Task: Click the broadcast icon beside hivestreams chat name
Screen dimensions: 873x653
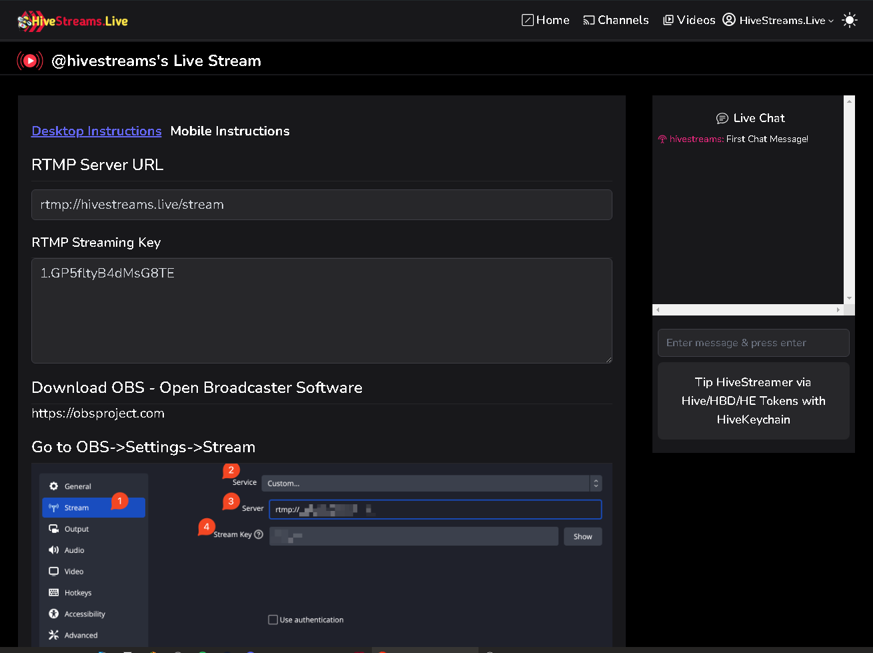Action: coord(662,139)
